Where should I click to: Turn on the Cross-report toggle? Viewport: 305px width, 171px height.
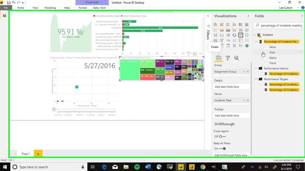point(222,136)
